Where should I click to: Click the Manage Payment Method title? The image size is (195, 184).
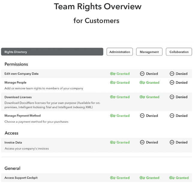pos(22,116)
